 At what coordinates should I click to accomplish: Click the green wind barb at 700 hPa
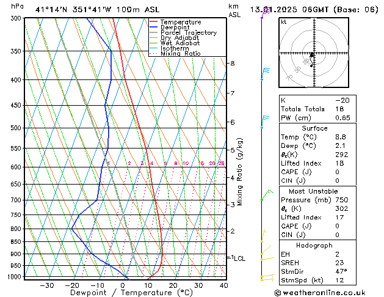coord(267,195)
